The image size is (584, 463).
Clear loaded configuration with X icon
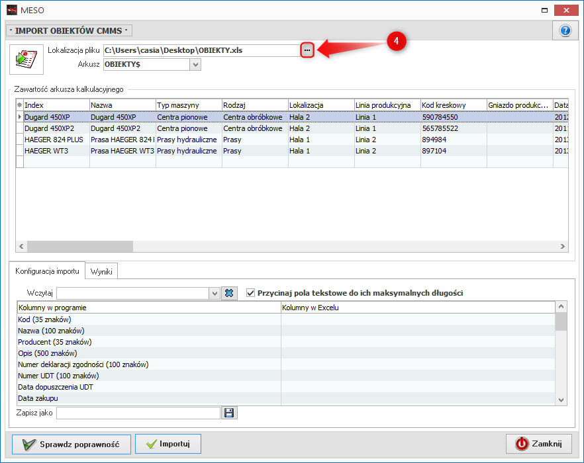pyautogui.click(x=229, y=293)
